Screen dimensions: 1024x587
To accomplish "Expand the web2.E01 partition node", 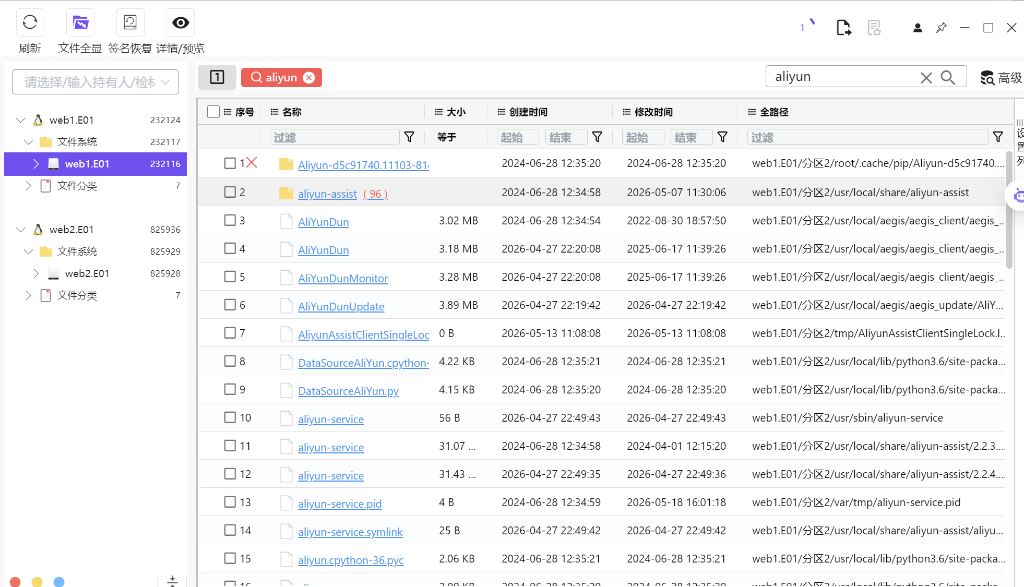I will pos(36,273).
